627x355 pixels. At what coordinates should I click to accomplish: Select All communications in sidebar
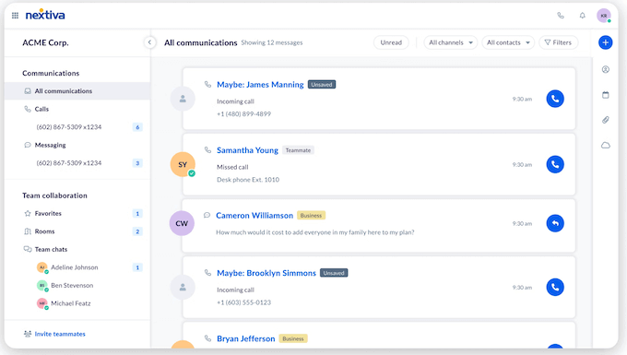77,91
